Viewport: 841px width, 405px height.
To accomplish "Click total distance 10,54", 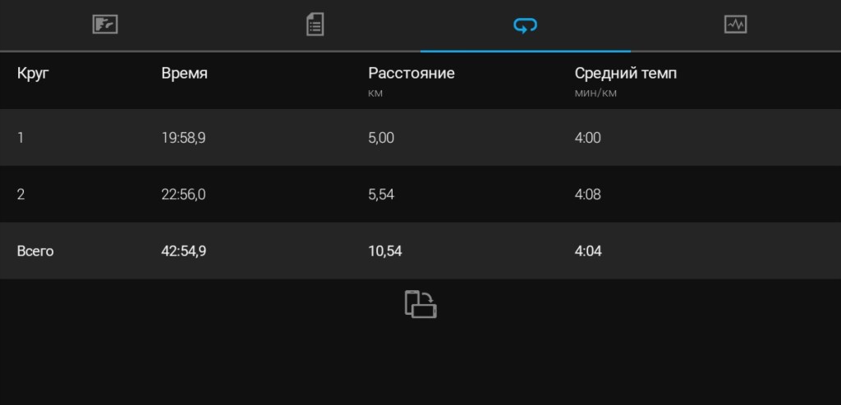I will 385,251.
